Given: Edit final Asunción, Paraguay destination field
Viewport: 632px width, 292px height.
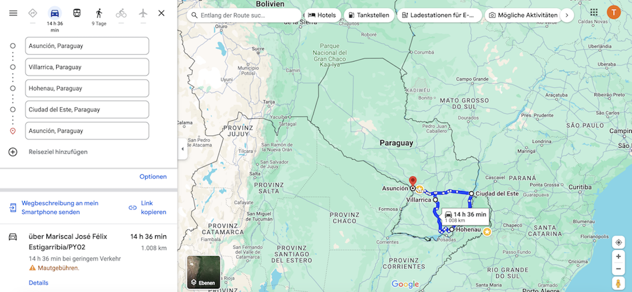Looking at the screenshot, I should click(87, 130).
